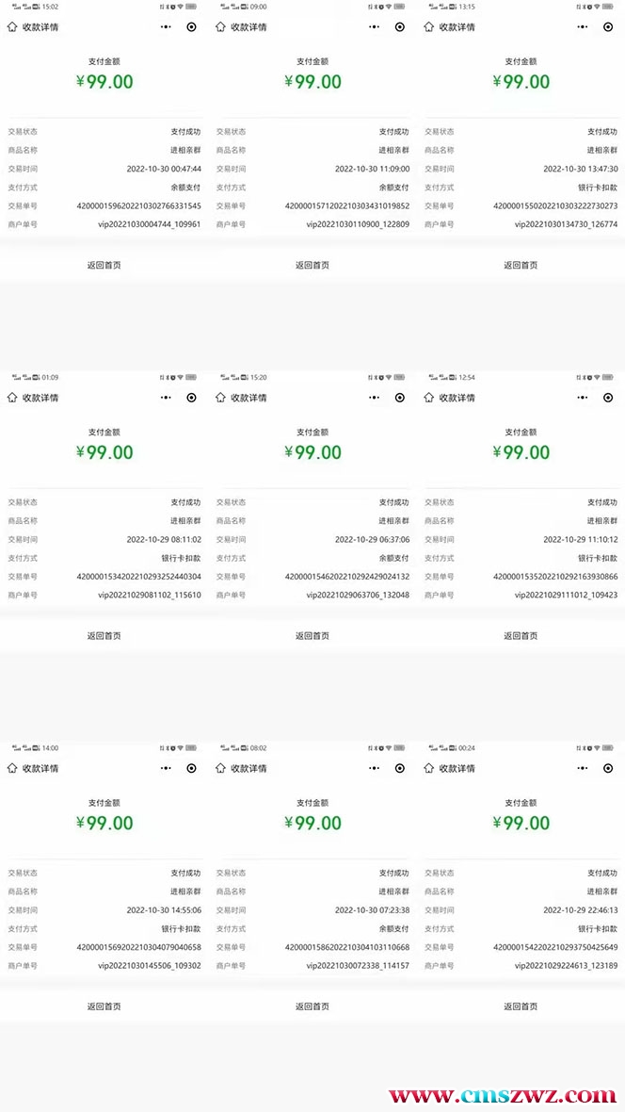
Task: Select merchant number vip20221030072338_114157
Action: 358,966
